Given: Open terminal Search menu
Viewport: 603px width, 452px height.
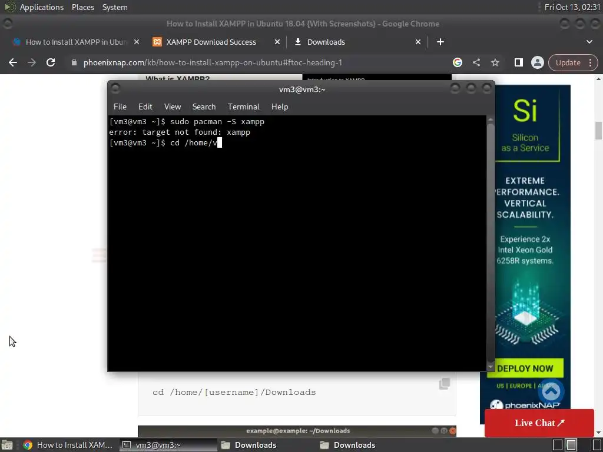Looking at the screenshot, I should pyautogui.click(x=204, y=107).
